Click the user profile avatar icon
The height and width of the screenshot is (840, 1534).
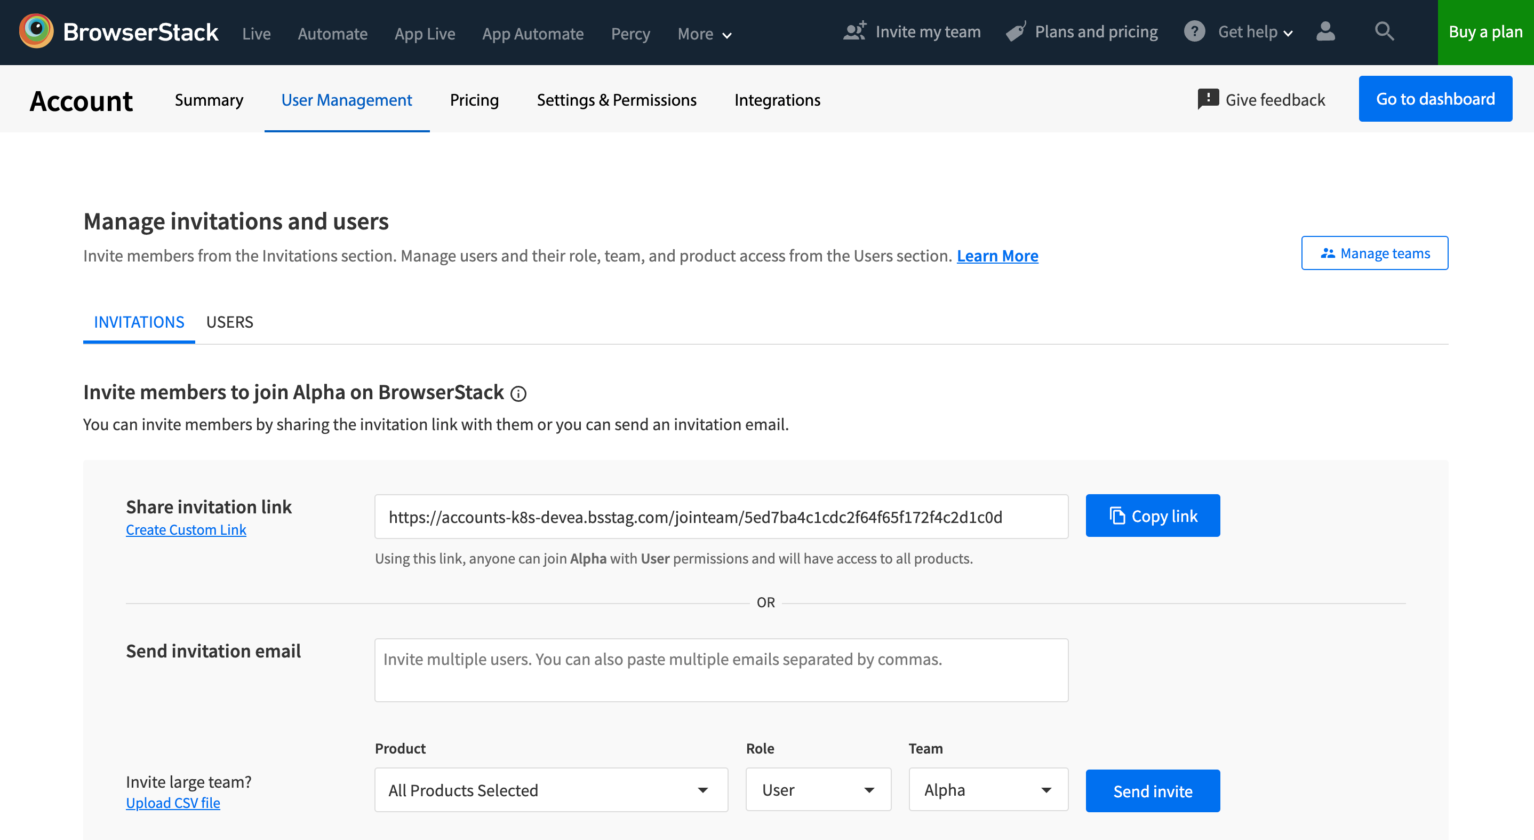pyautogui.click(x=1325, y=31)
